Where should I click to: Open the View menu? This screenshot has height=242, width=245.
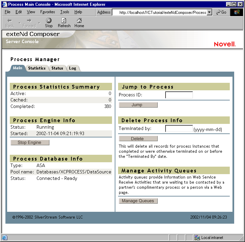point(31,12)
